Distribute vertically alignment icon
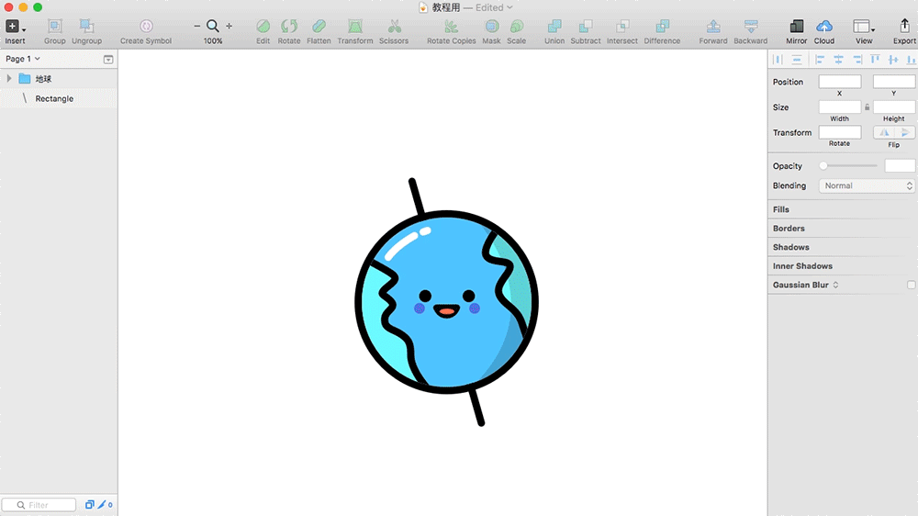The image size is (918, 516). pos(797,59)
